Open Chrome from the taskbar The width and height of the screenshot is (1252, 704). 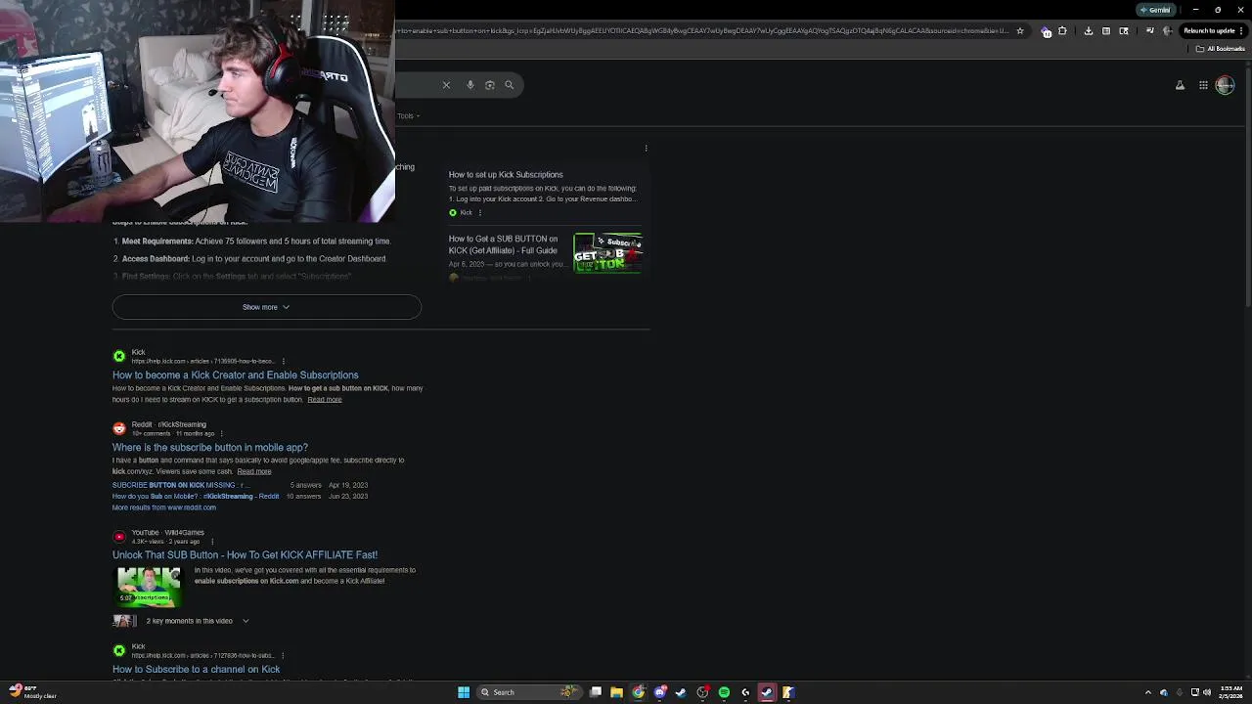coord(639,692)
